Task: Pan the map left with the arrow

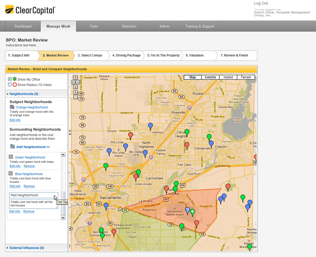Action: point(73,82)
